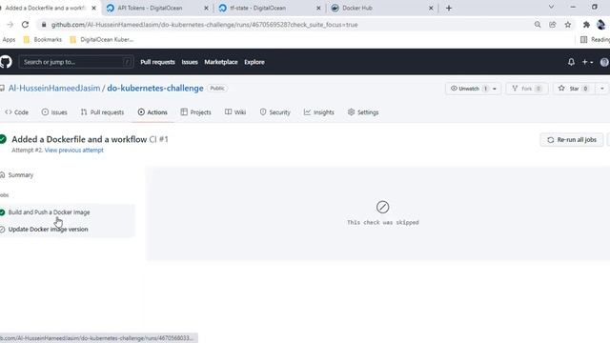The height and width of the screenshot is (343, 610).
Task: Bookmark this page with the star icon
Action: point(568,25)
